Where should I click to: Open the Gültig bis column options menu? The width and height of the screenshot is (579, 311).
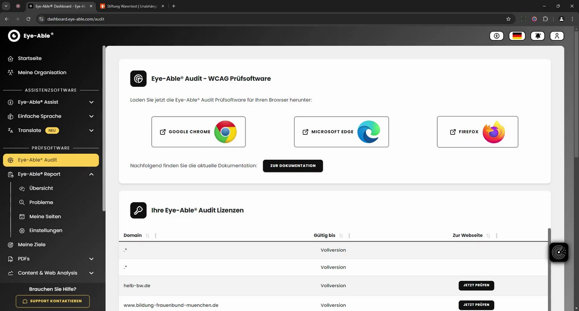349,235
